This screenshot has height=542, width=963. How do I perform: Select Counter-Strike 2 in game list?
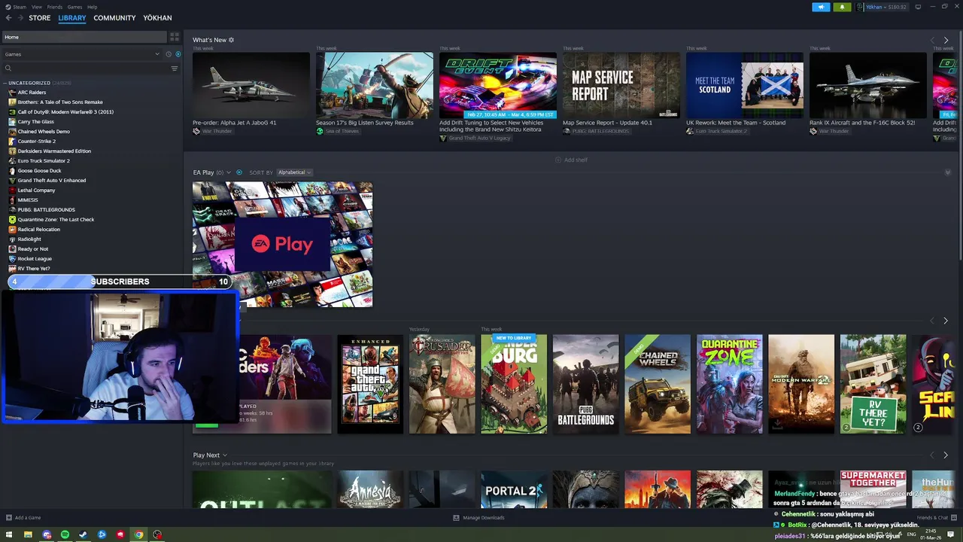point(37,142)
